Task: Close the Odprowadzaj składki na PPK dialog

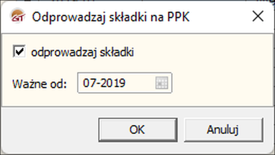Action: (x=258, y=16)
